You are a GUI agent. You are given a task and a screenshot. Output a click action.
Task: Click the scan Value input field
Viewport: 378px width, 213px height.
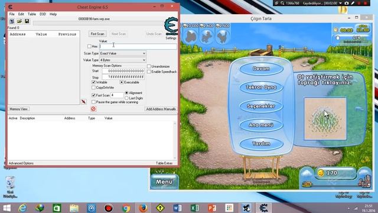[138, 46]
